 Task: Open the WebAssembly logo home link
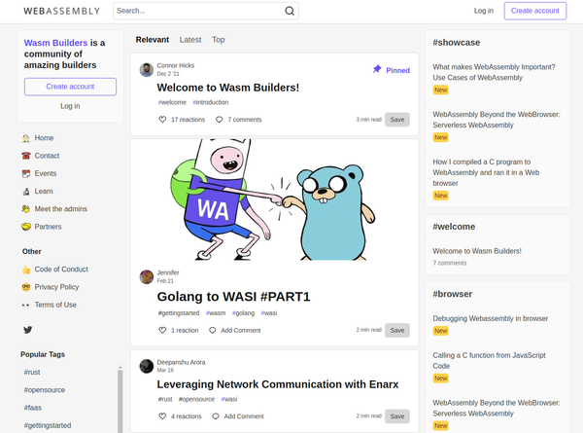tap(62, 11)
